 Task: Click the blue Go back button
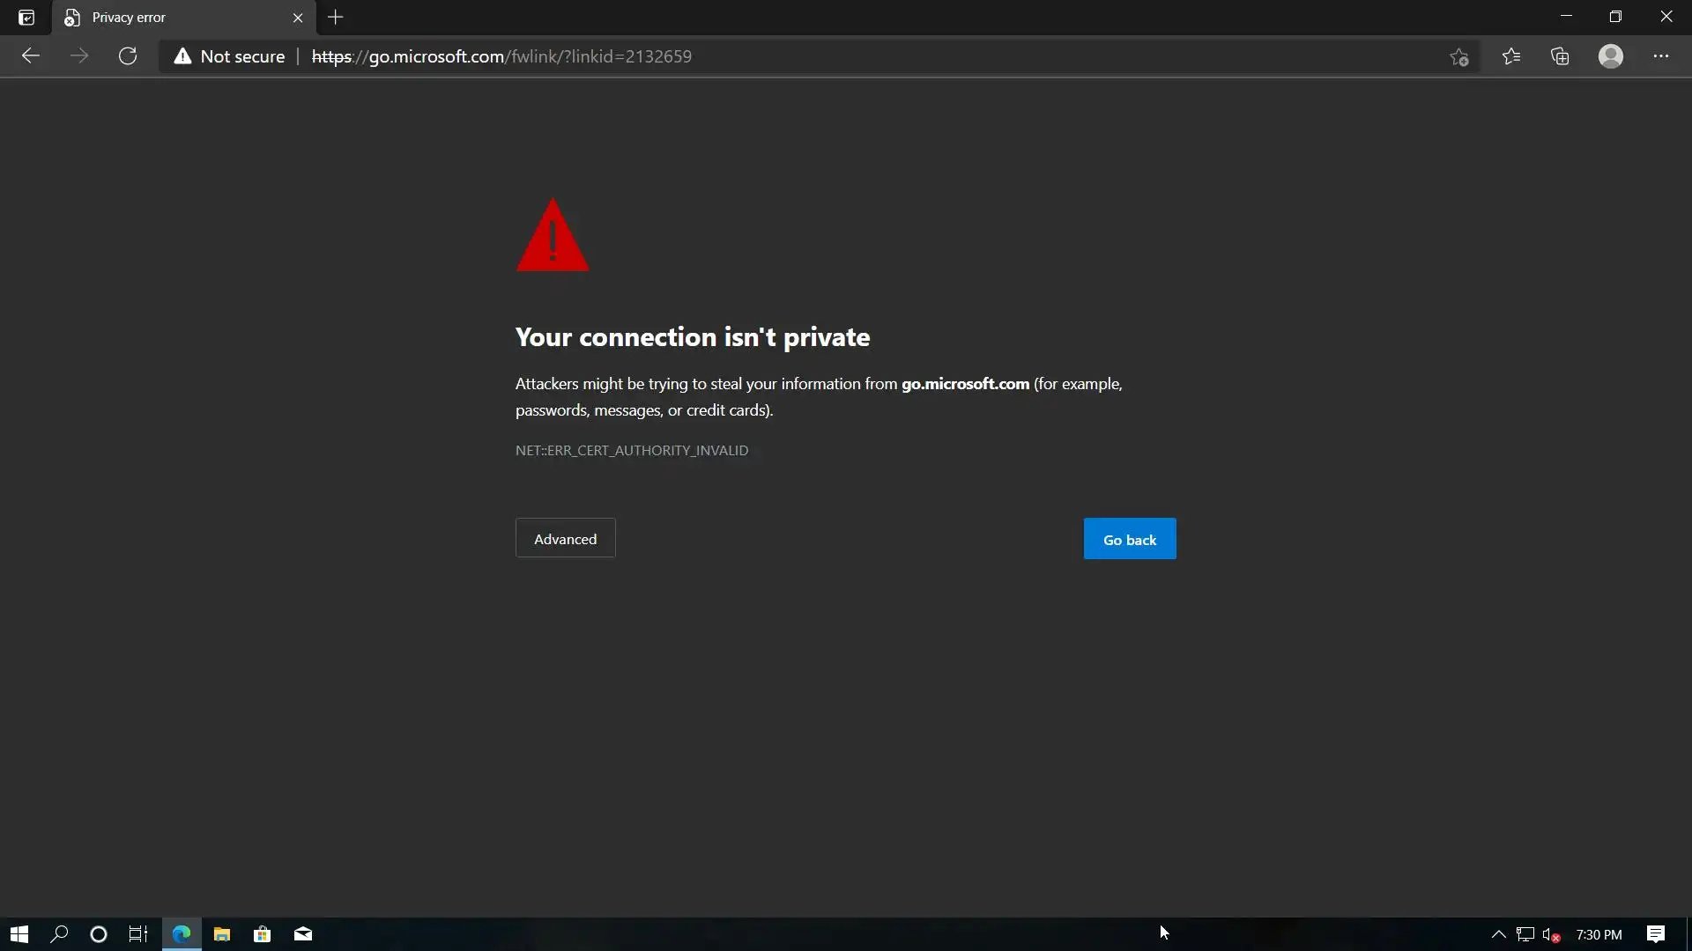(x=1129, y=539)
